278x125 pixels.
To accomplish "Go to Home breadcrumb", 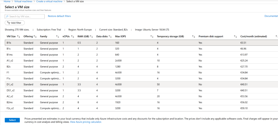I will 7,1.
